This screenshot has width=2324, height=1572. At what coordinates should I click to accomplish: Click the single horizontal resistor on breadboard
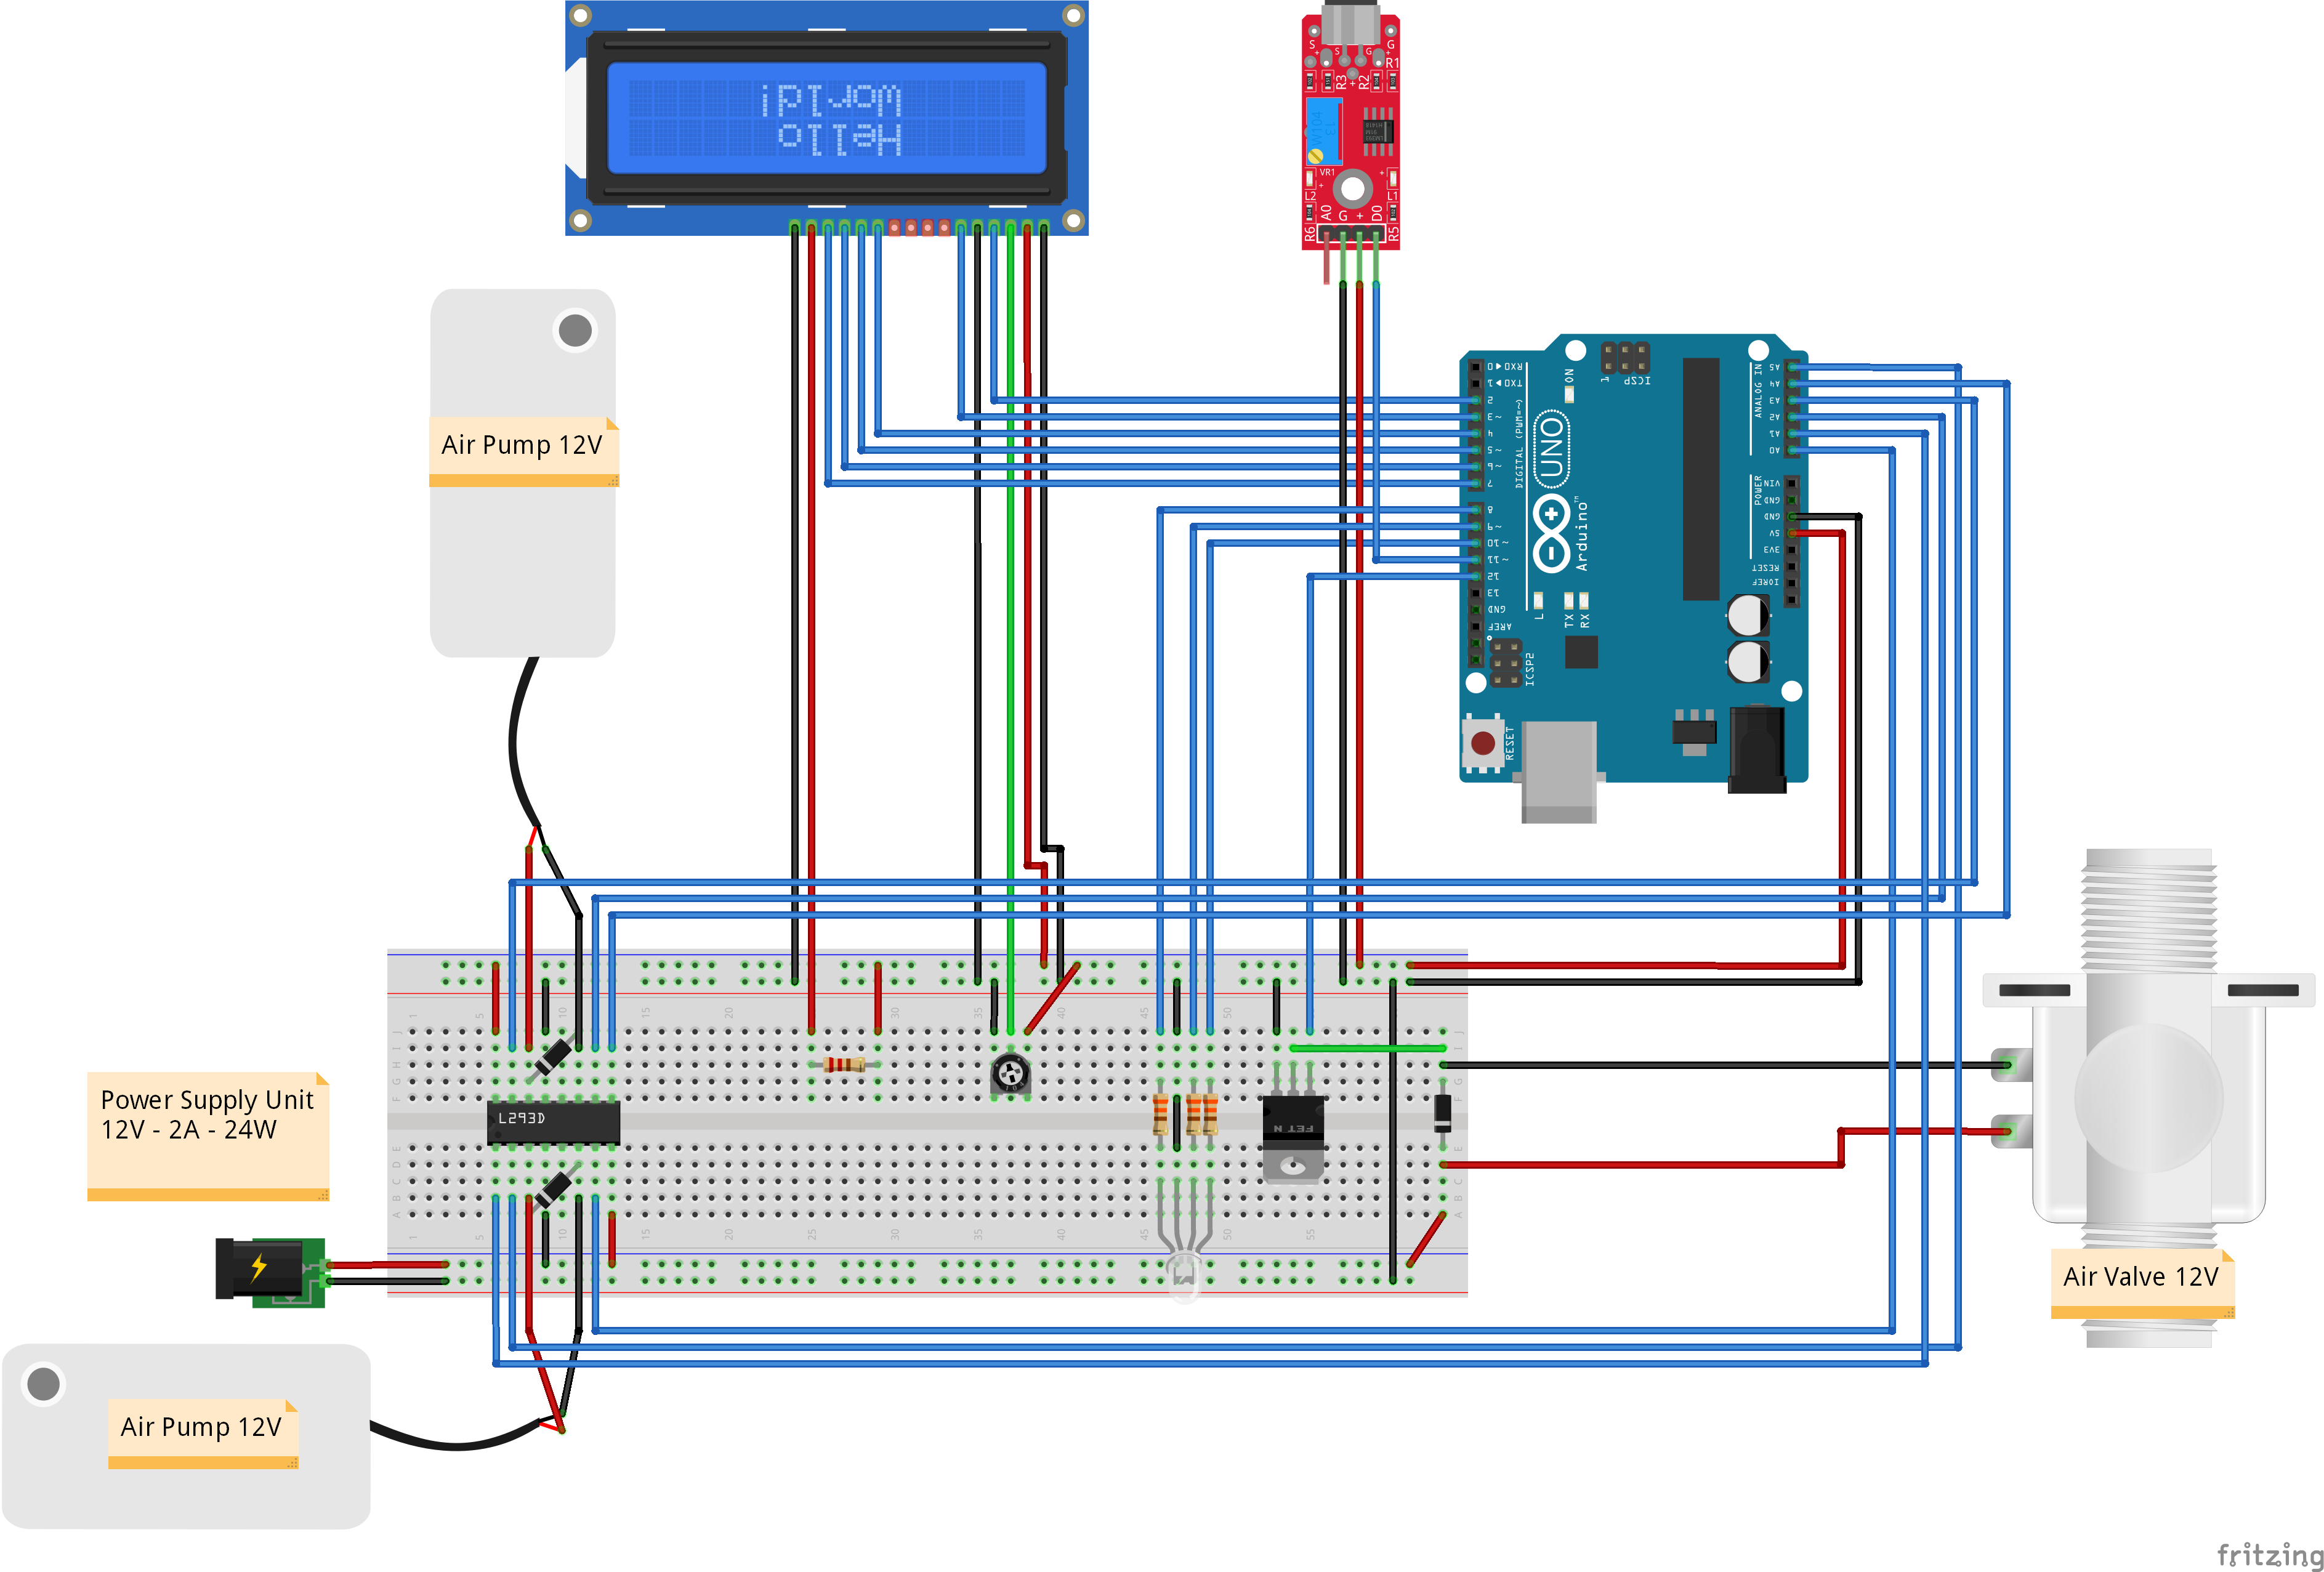click(x=844, y=1064)
